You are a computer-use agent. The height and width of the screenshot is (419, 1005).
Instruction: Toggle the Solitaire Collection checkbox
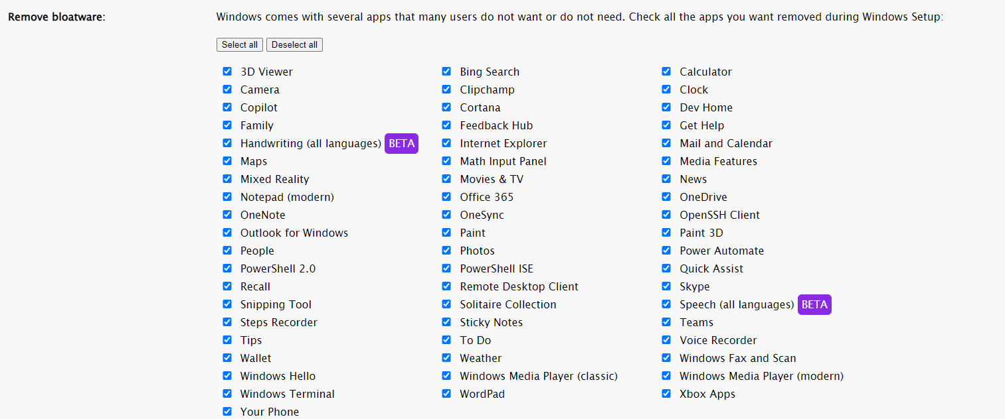(x=446, y=304)
